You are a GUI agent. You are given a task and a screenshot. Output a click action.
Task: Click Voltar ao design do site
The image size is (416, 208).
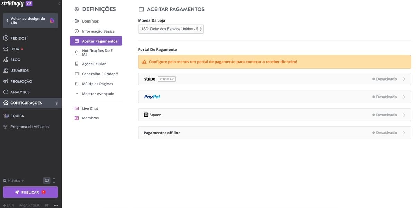click(x=31, y=20)
